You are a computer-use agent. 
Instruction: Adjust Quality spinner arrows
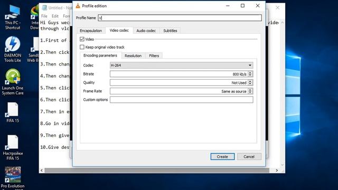[x=250, y=82]
